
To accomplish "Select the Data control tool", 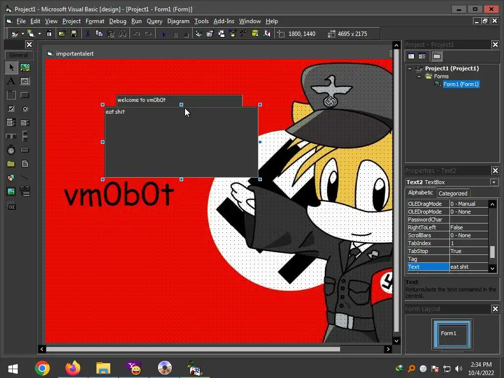I will pos(25,191).
